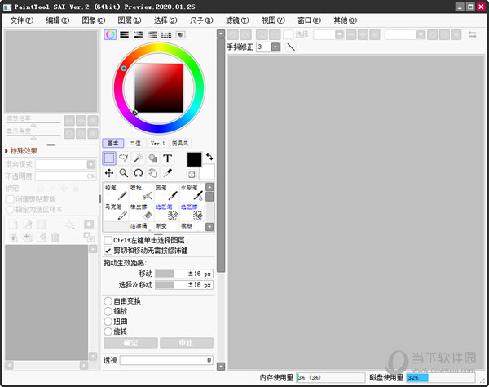This screenshot has width=489, height=387.
Task: Select the lasso selection tool
Action: [x=124, y=158]
